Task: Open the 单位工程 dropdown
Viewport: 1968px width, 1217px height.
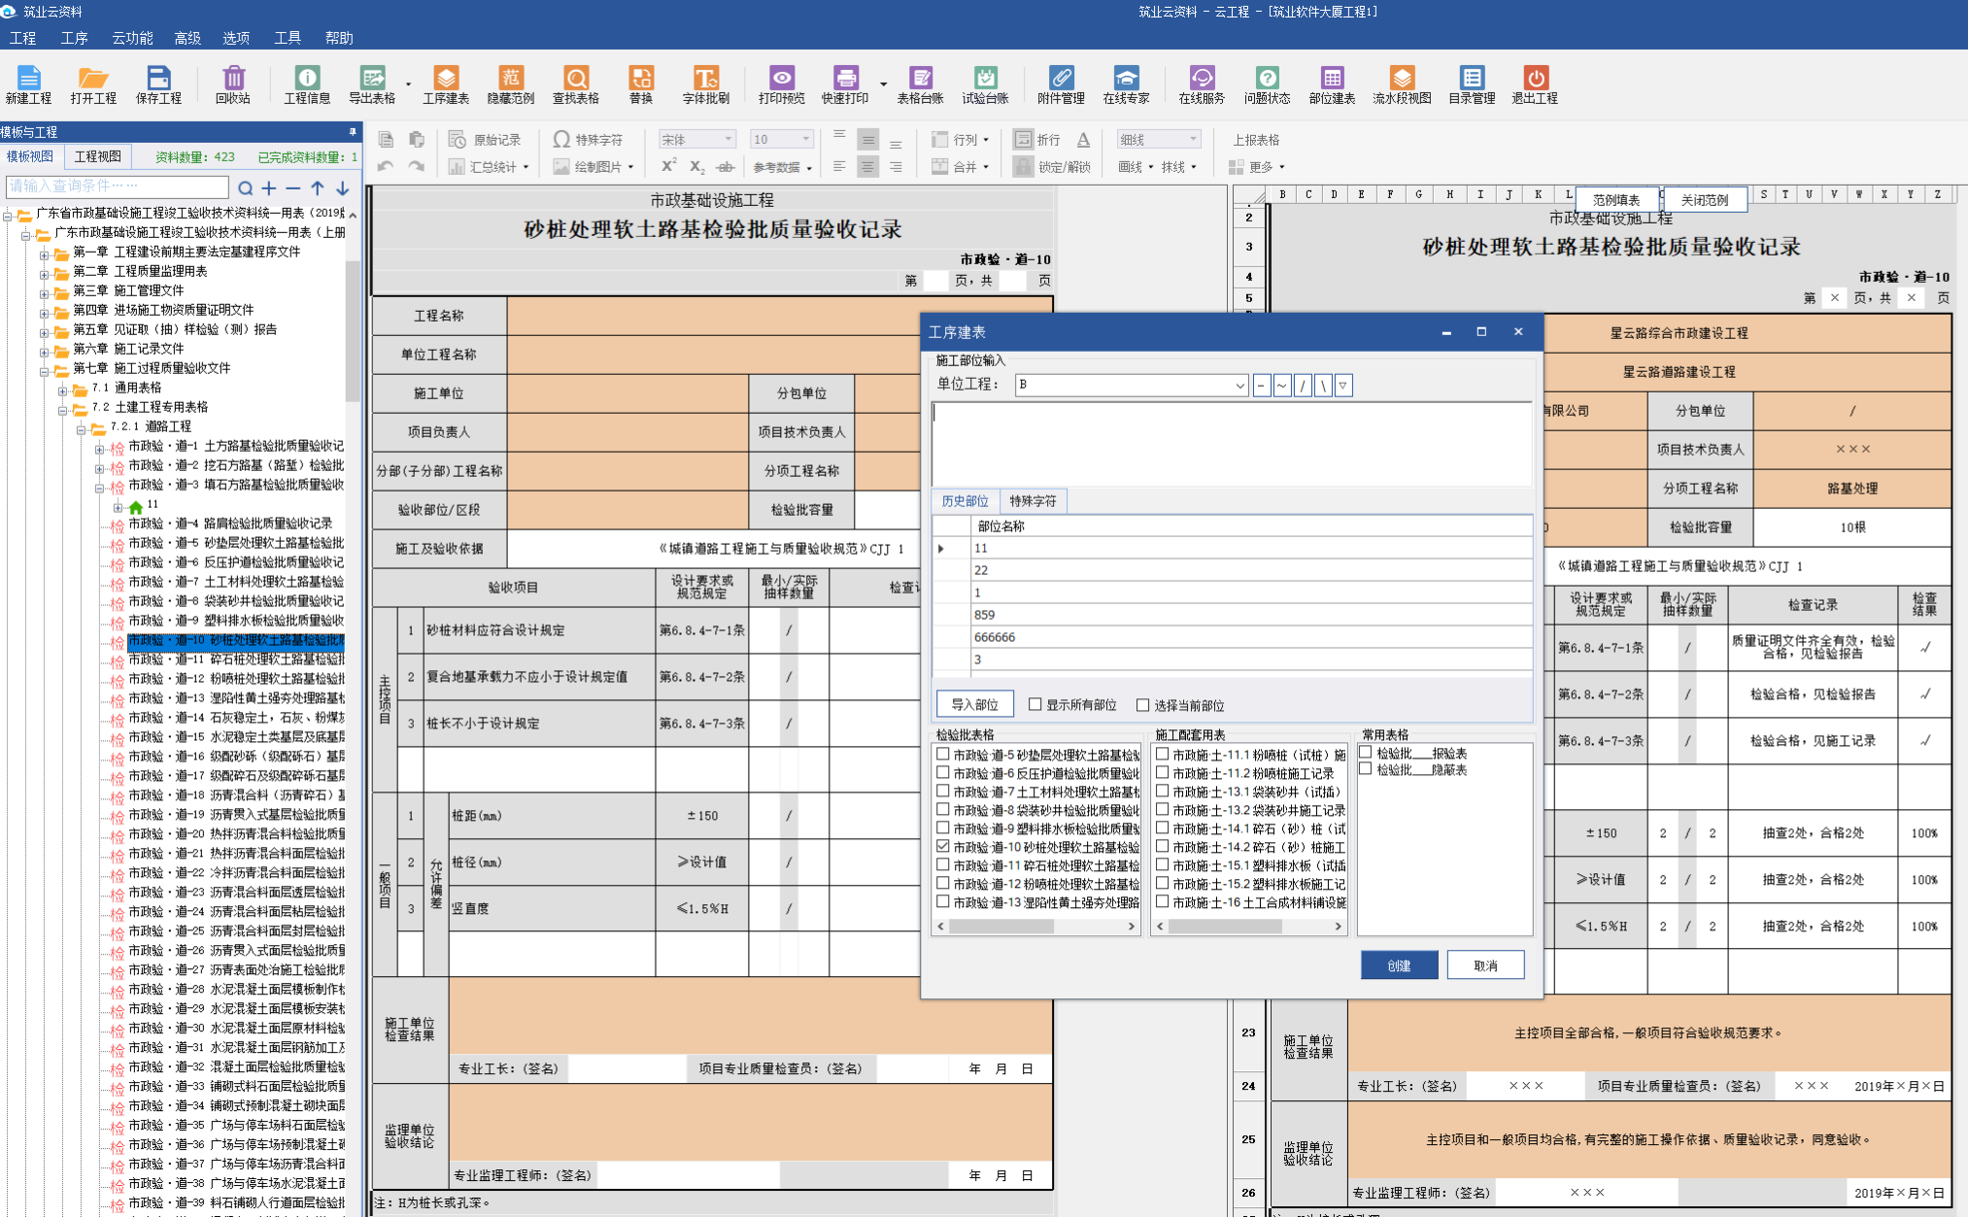Action: coord(1239,386)
